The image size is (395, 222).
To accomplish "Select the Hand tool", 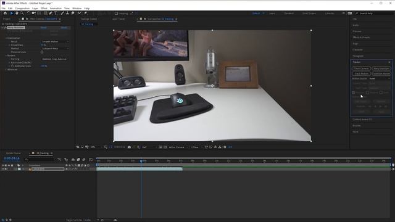I will (x=17, y=13).
